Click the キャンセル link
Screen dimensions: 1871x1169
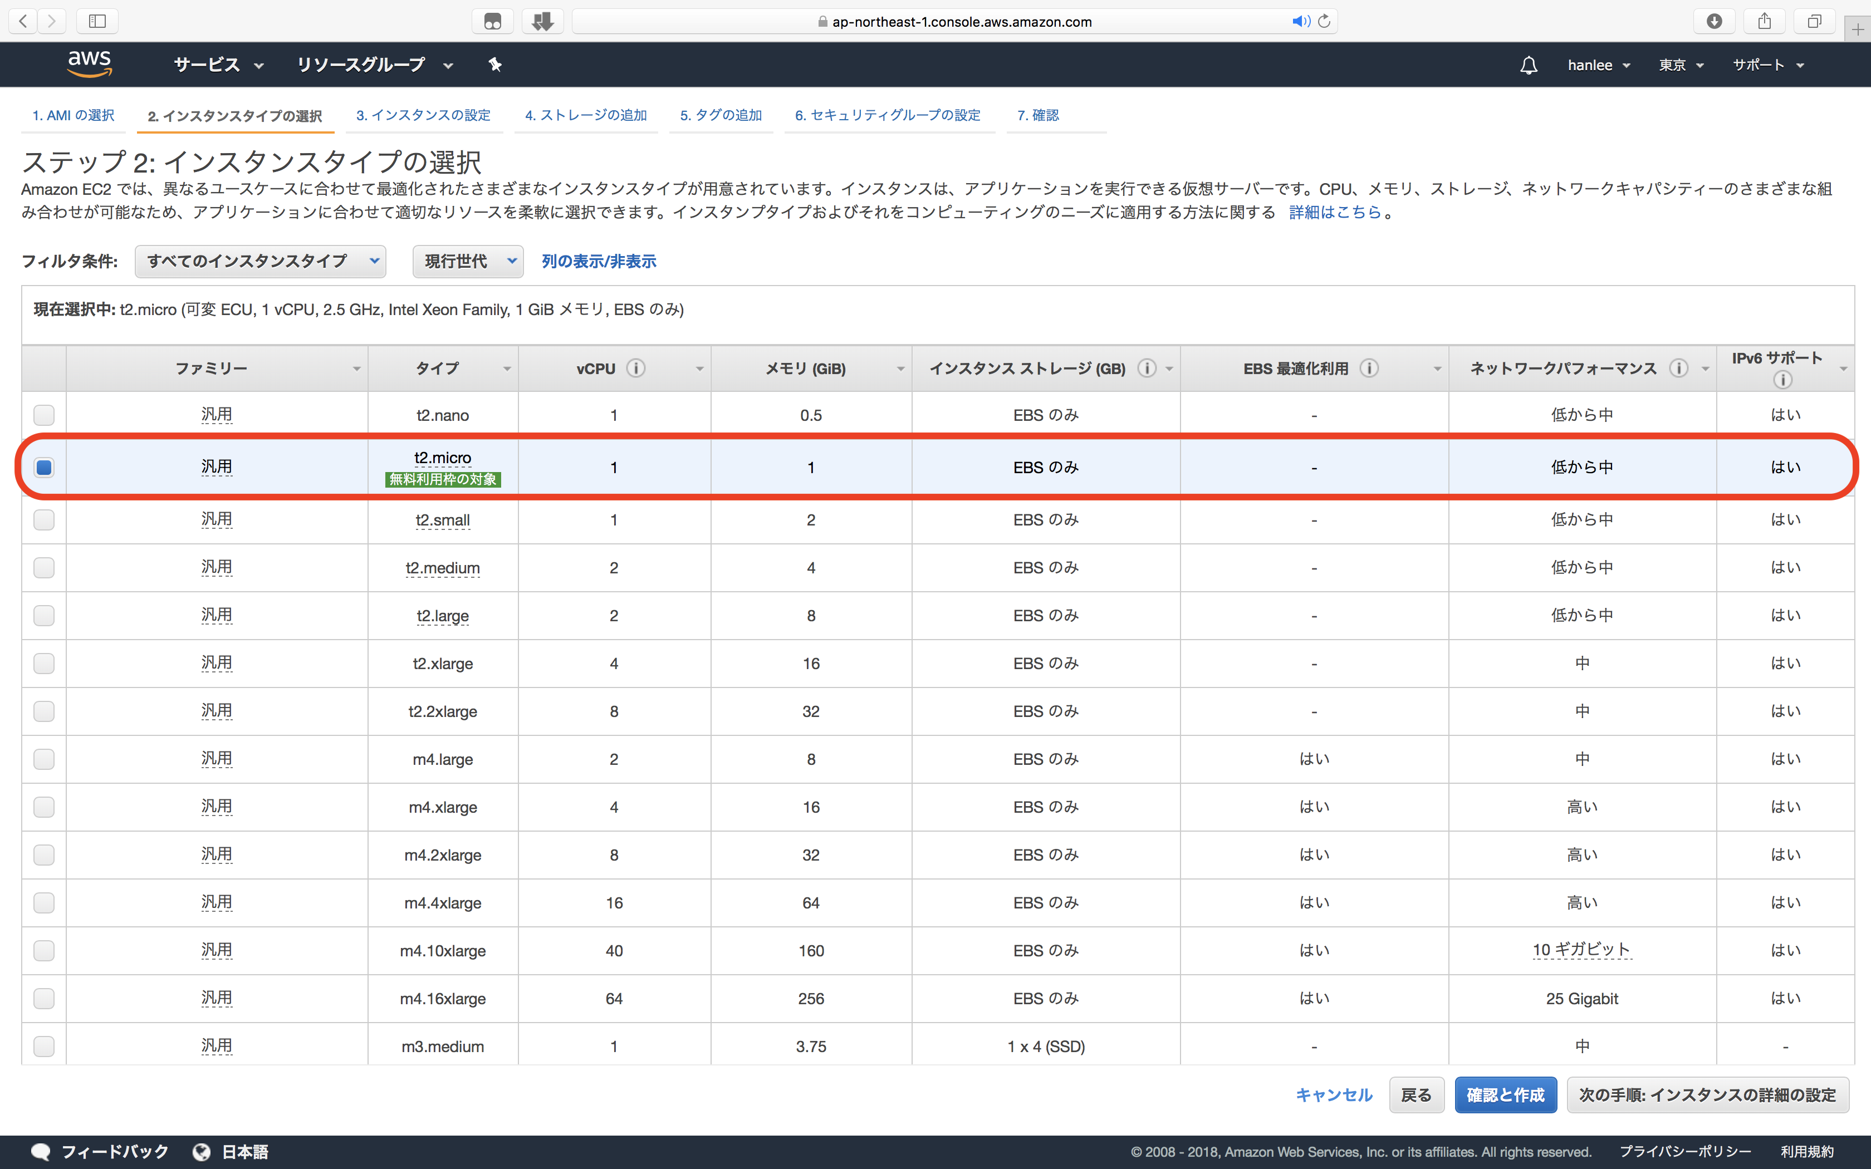(1334, 1095)
